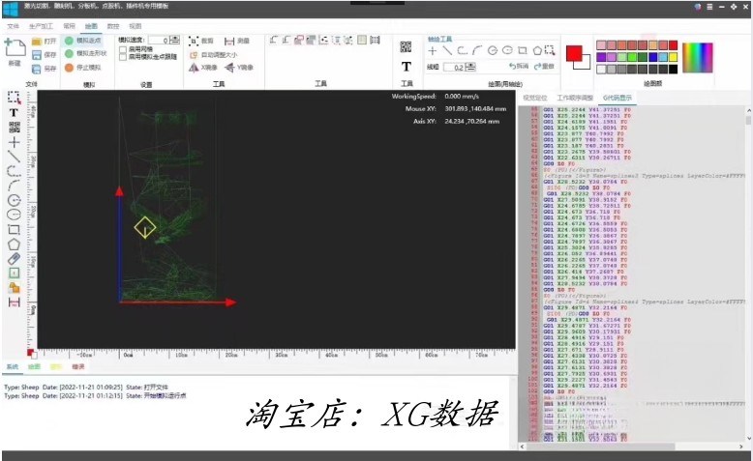This screenshot has height=461, width=753.
Task: Select the ribbon point cross tool
Action: pyautogui.click(x=433, y=50)
